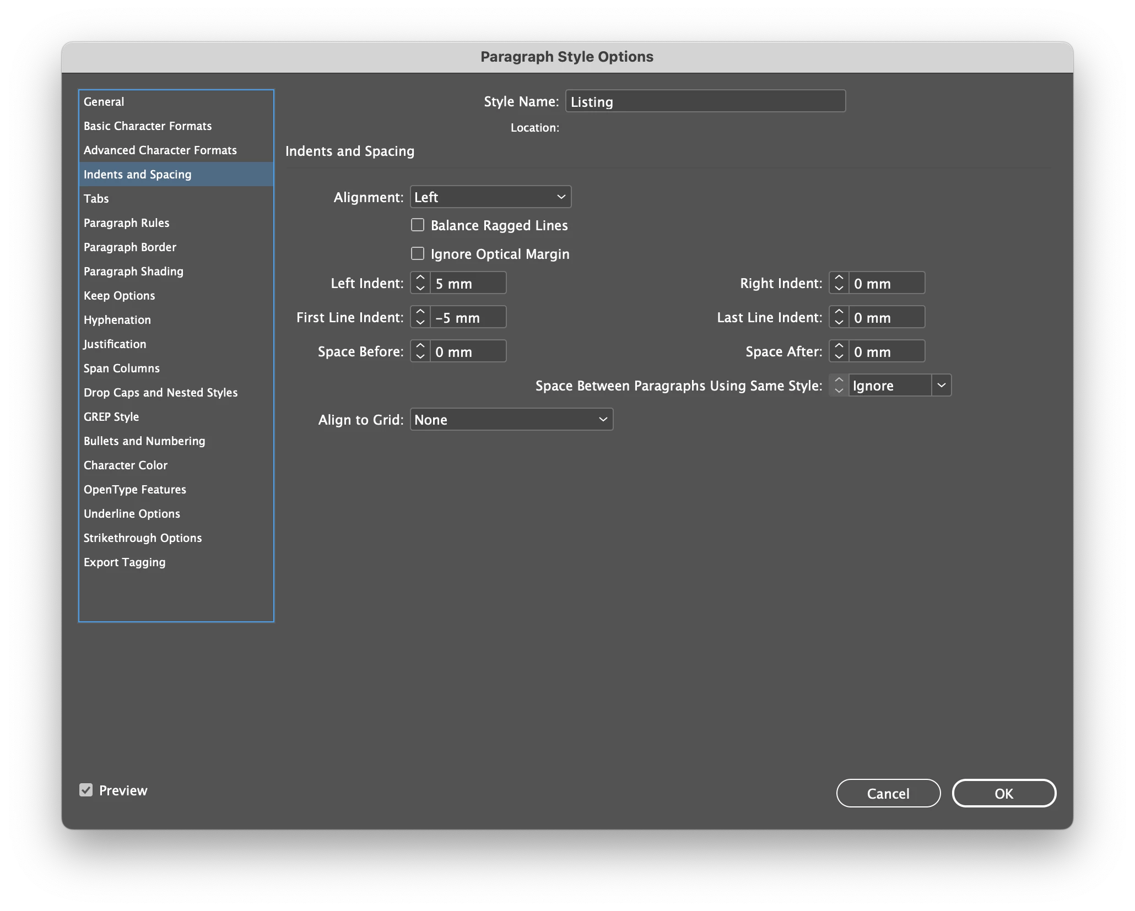Open the Drop Caps and Nested Styles section
1135x911 pixels.
tap(160, 392)
